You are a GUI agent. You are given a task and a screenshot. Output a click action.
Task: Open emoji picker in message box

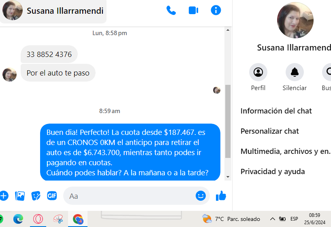click(201, 196)
